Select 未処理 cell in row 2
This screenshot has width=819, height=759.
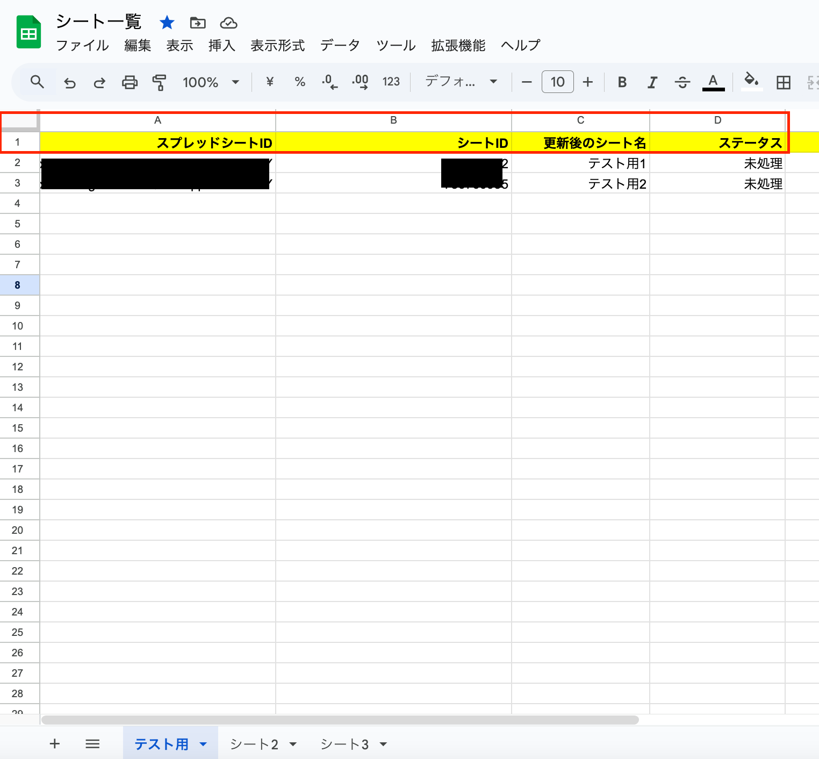pyautogui.click(x=717, y=163)
